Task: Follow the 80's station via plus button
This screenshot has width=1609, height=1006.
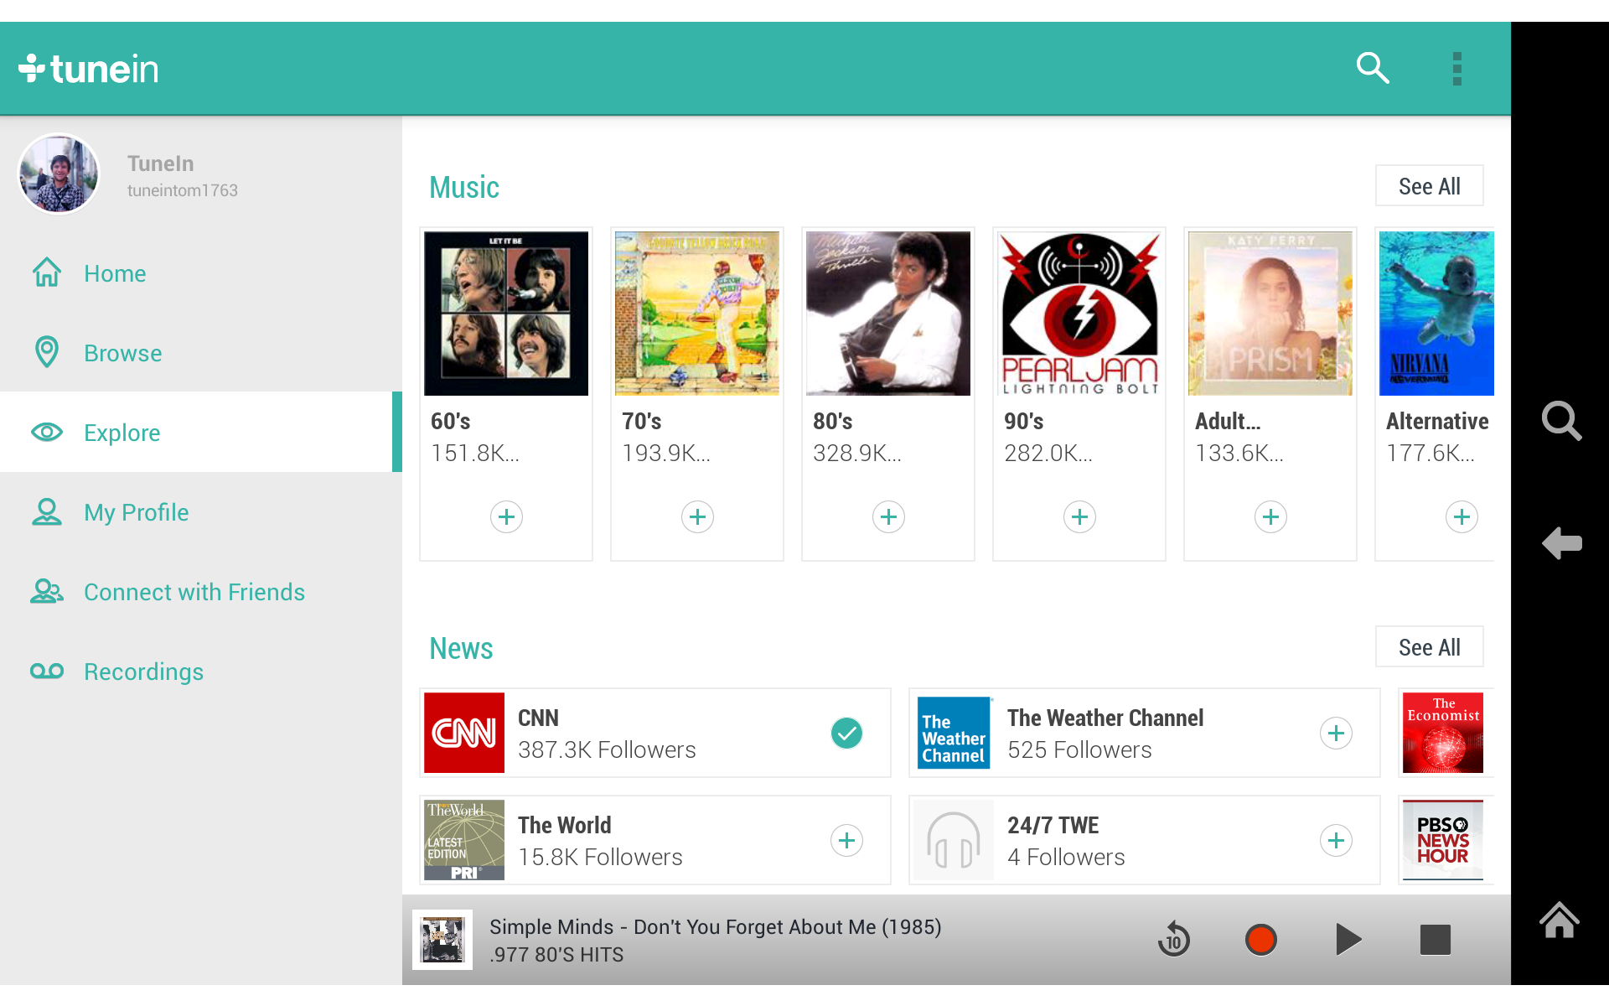Action: click(x=888, y=516)
